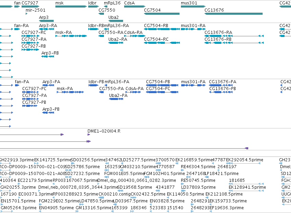Click the CG7550 gene feature
This screenshot has height=213, width=291.
pos(101,14)
